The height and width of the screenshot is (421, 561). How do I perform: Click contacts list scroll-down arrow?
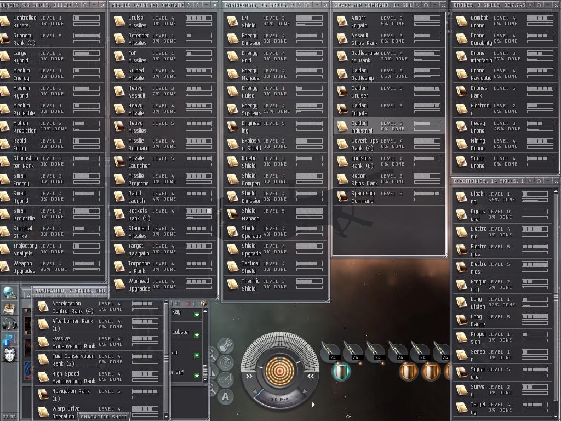(x=205, y=379)
